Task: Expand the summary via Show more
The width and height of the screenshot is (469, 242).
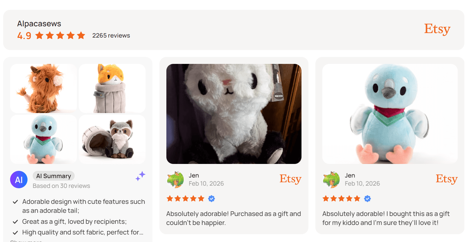Action: pos(26,241)
